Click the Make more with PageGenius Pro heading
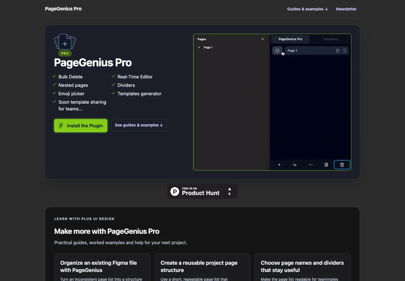405x281 pixels. (107, 231)
